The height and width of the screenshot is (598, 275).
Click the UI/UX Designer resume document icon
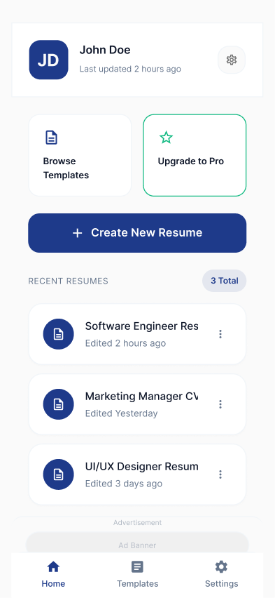pos(58,474)
